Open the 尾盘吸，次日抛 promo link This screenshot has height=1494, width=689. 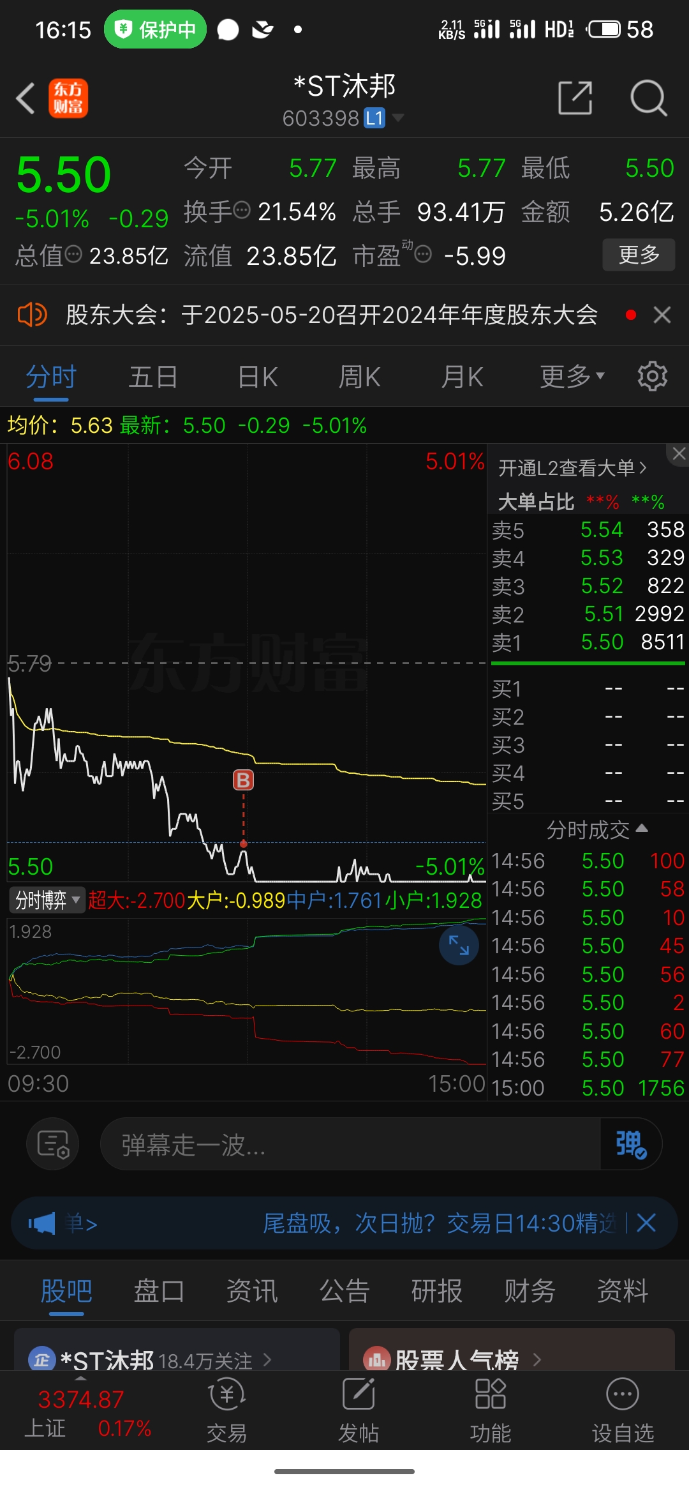[x=439, y=1223]
